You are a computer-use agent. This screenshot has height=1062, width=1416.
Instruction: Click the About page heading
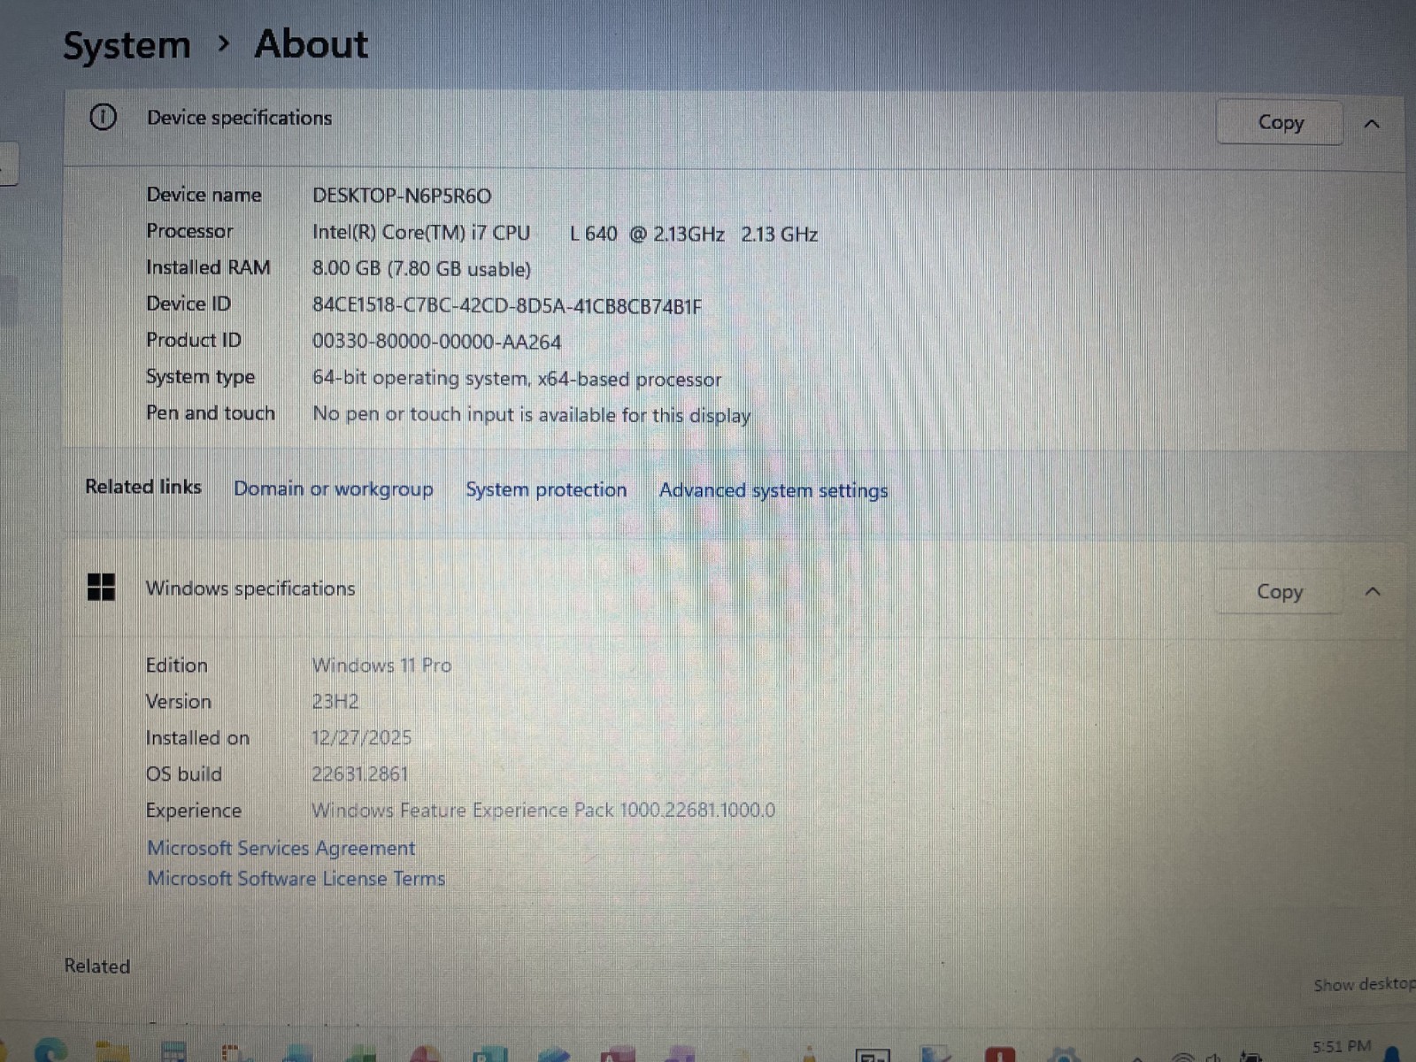coord(311,43)
